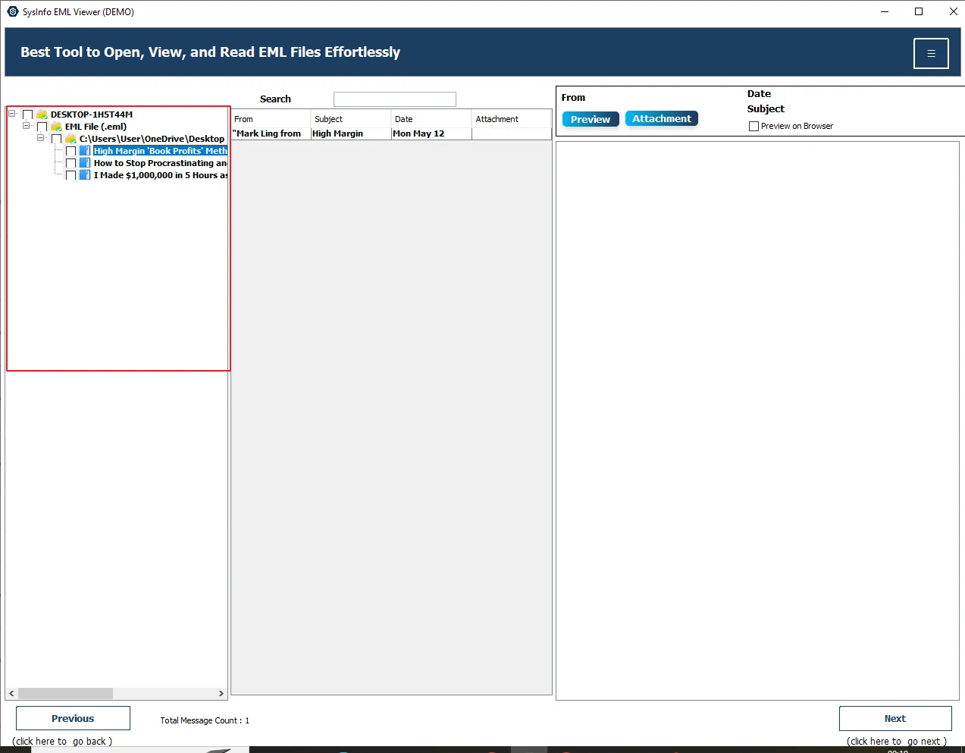The height and width of the screenshot is (753, 965).
Task: Click the SysInfo logo in the title bar
Action: [x=11, y=11]
